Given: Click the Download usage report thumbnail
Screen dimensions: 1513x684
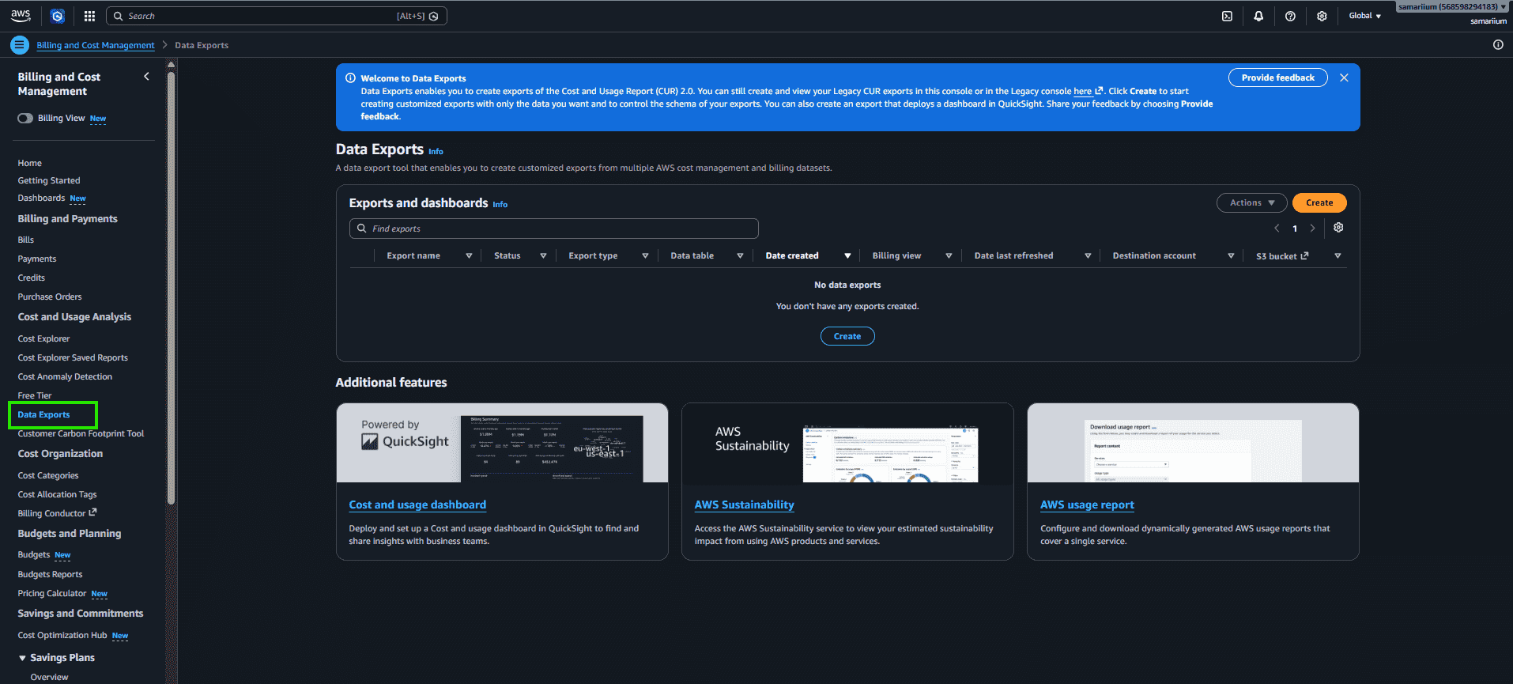Looking at the screenshot, I should pyautogui.click(x=1193, y=443).
